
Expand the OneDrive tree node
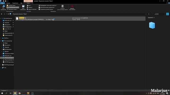[1, 38]
